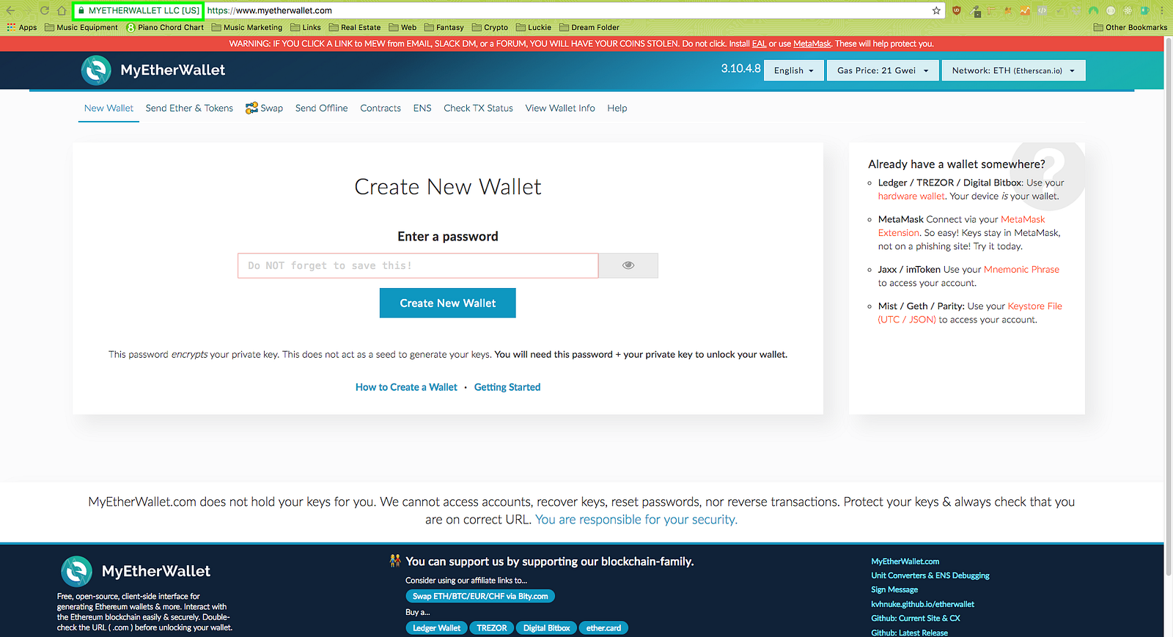Open the Chrome three-dot menu

(1162, 11)
